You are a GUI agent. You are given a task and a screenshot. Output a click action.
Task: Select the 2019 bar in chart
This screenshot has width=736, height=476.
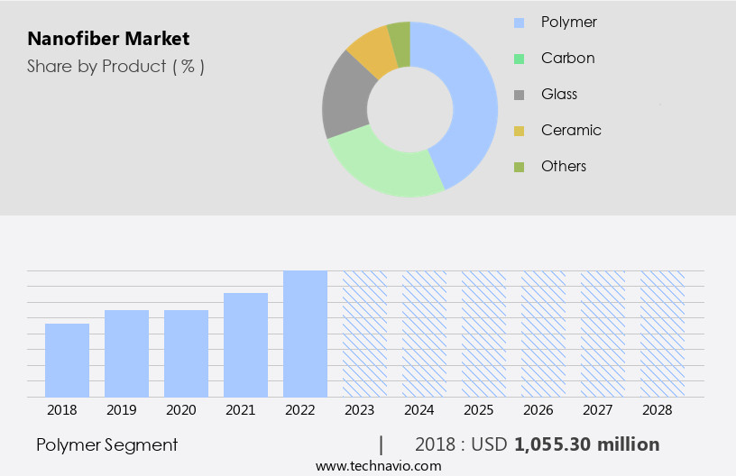(126, 353)
